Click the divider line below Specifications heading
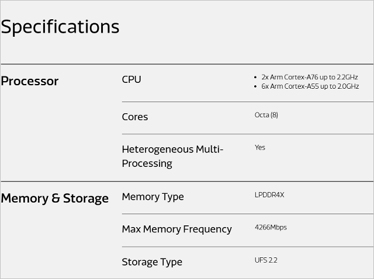This screenshot has height=279, width=374. 187,64
